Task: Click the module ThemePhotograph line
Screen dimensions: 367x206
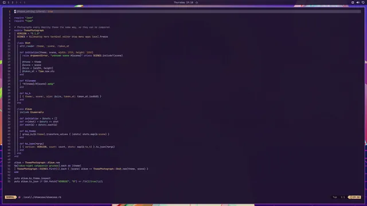Action: pyautogui.click(x=29, y=30)
